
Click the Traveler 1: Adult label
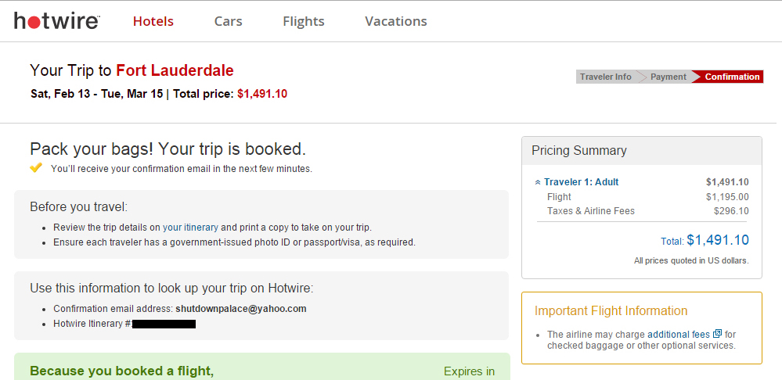point(581,182)
